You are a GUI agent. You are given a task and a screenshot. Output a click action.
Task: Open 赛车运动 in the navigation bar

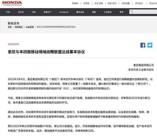click(80, 12)
